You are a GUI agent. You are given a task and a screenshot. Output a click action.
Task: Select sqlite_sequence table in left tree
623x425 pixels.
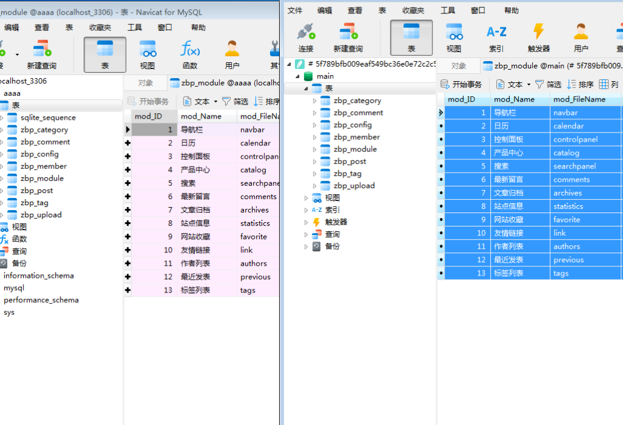(x=48, y=117)
